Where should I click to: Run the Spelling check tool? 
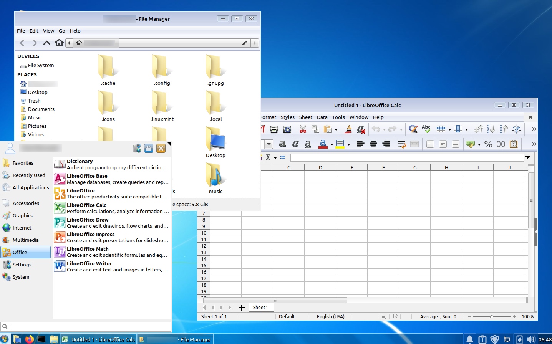point(426,129)
